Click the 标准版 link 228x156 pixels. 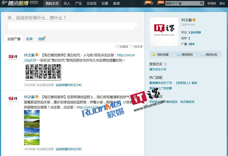pos(212,3)
